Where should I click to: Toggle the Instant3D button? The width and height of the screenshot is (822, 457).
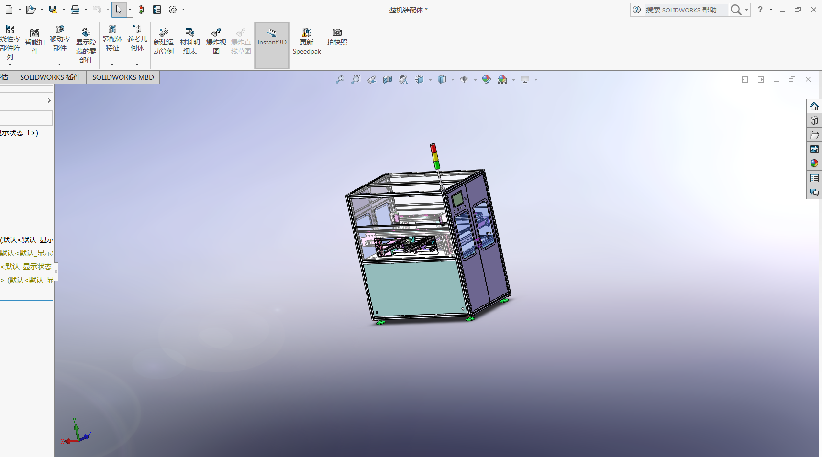272,42
